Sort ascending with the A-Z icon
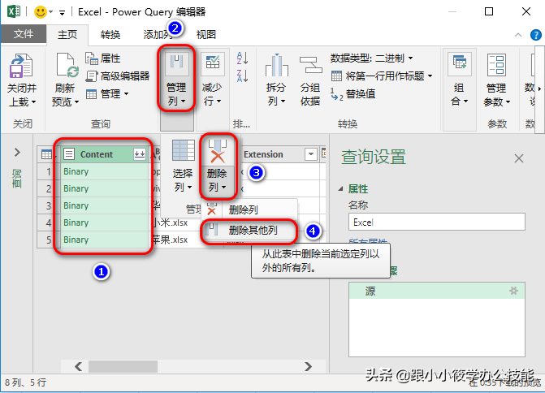Viewport: 545px width, 393px height. [x=242, y=58]
